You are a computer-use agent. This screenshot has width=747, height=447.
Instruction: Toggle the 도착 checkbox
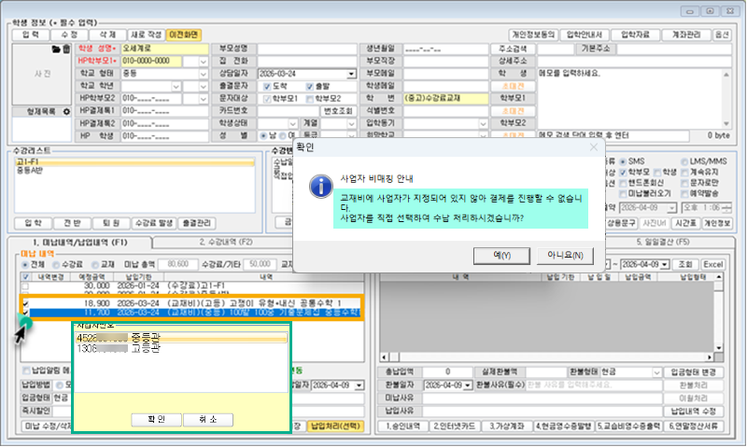(269, 86)
